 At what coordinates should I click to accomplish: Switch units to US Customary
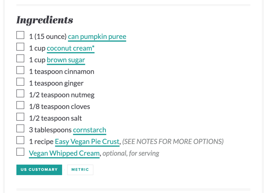pyautogui.click(x=39, y=170)
